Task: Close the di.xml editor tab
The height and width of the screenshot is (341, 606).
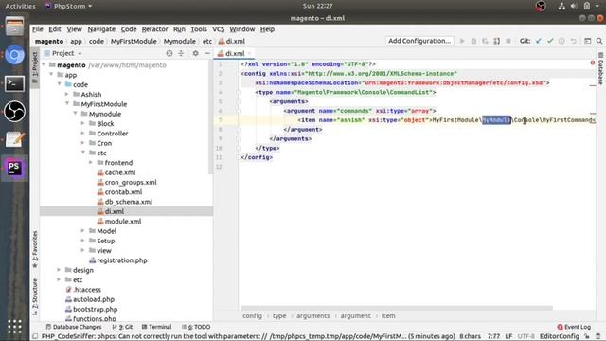Action: tap(250, 54)
